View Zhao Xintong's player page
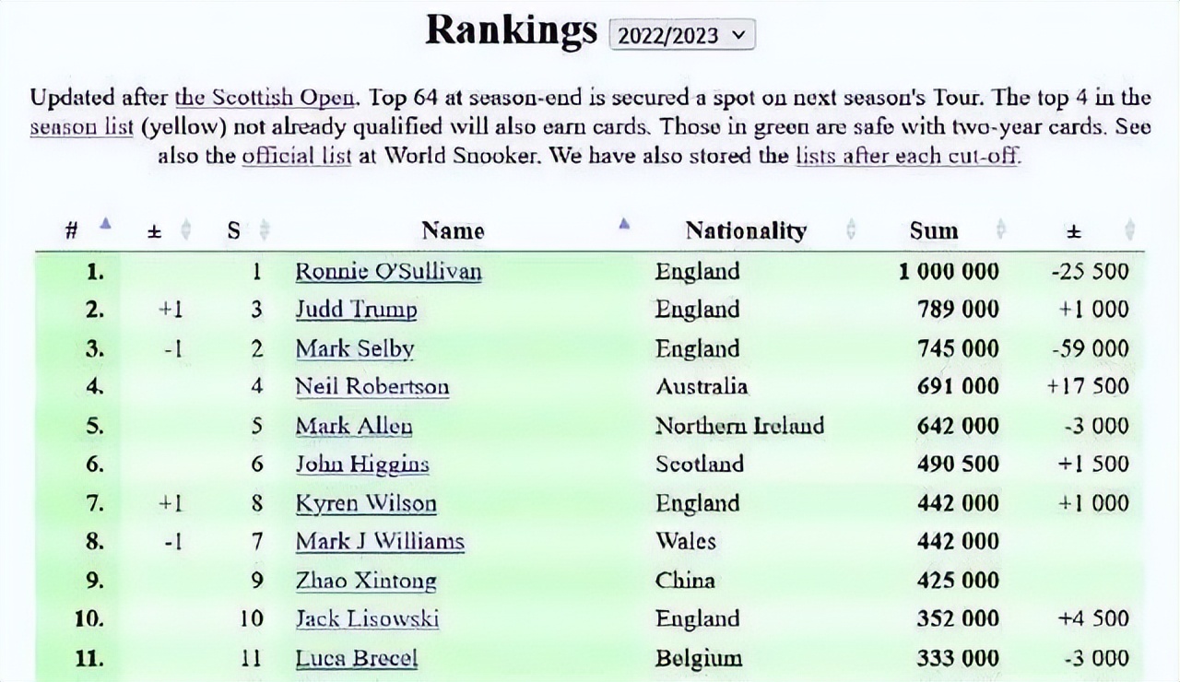 pos(366,581)
